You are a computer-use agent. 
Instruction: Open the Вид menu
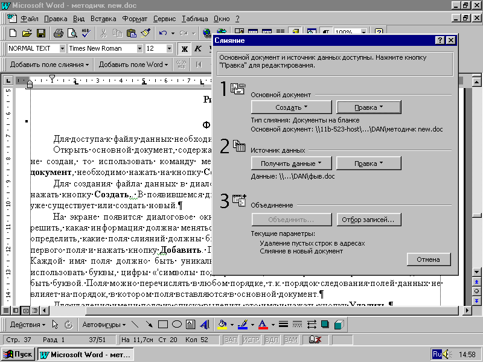pos(79,19)
